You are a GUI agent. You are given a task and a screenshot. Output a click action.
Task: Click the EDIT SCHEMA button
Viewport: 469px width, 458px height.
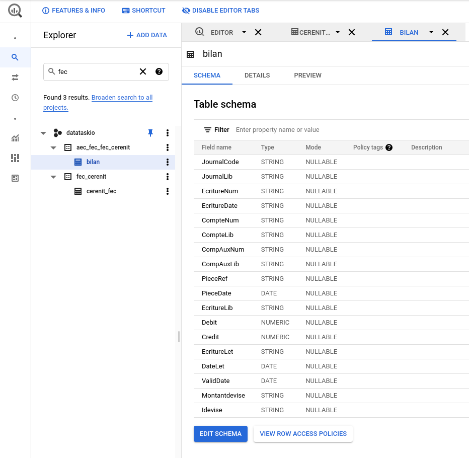(220, 433)
